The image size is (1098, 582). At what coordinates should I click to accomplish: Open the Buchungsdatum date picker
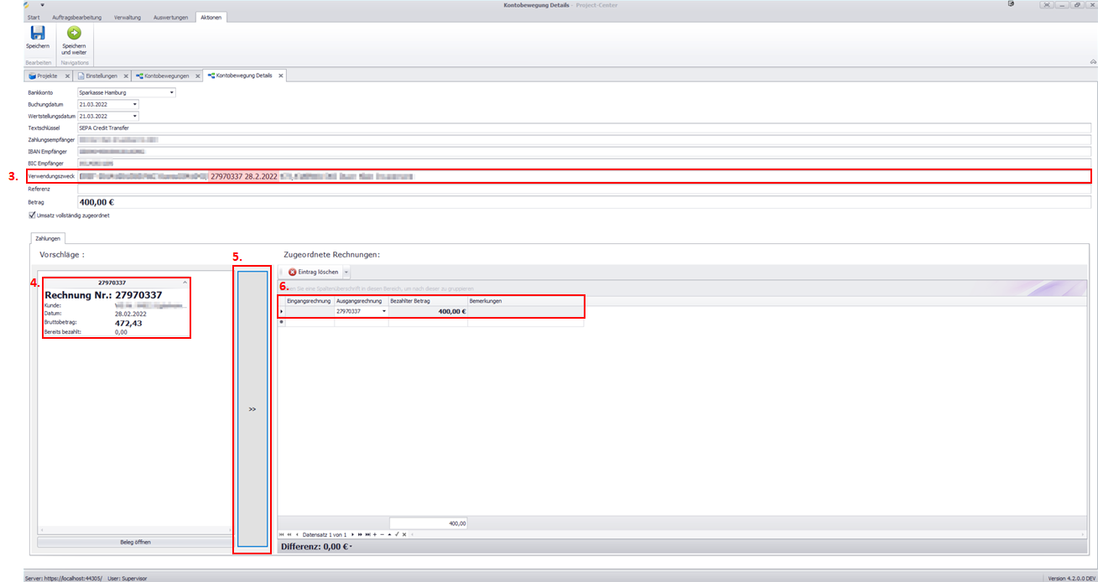pos(134,104)
